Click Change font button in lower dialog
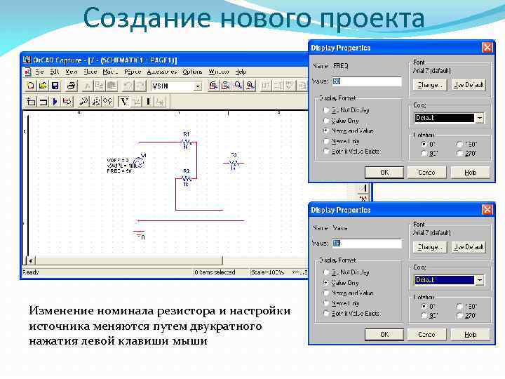This screenshot has height=379, width=505. [430, 247]
